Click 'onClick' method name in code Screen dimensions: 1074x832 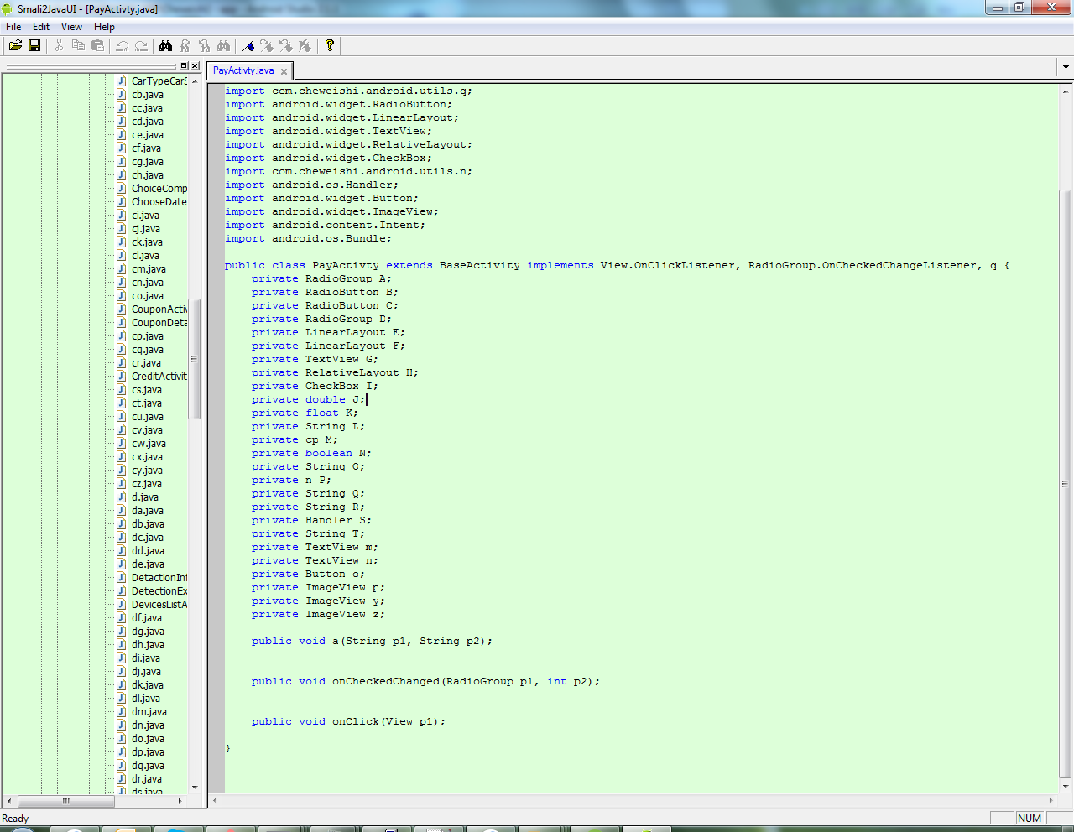[x=356, y=721]
